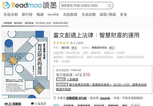Open publisher 典藏藝術家庭 page

click(x=99, y=48)
